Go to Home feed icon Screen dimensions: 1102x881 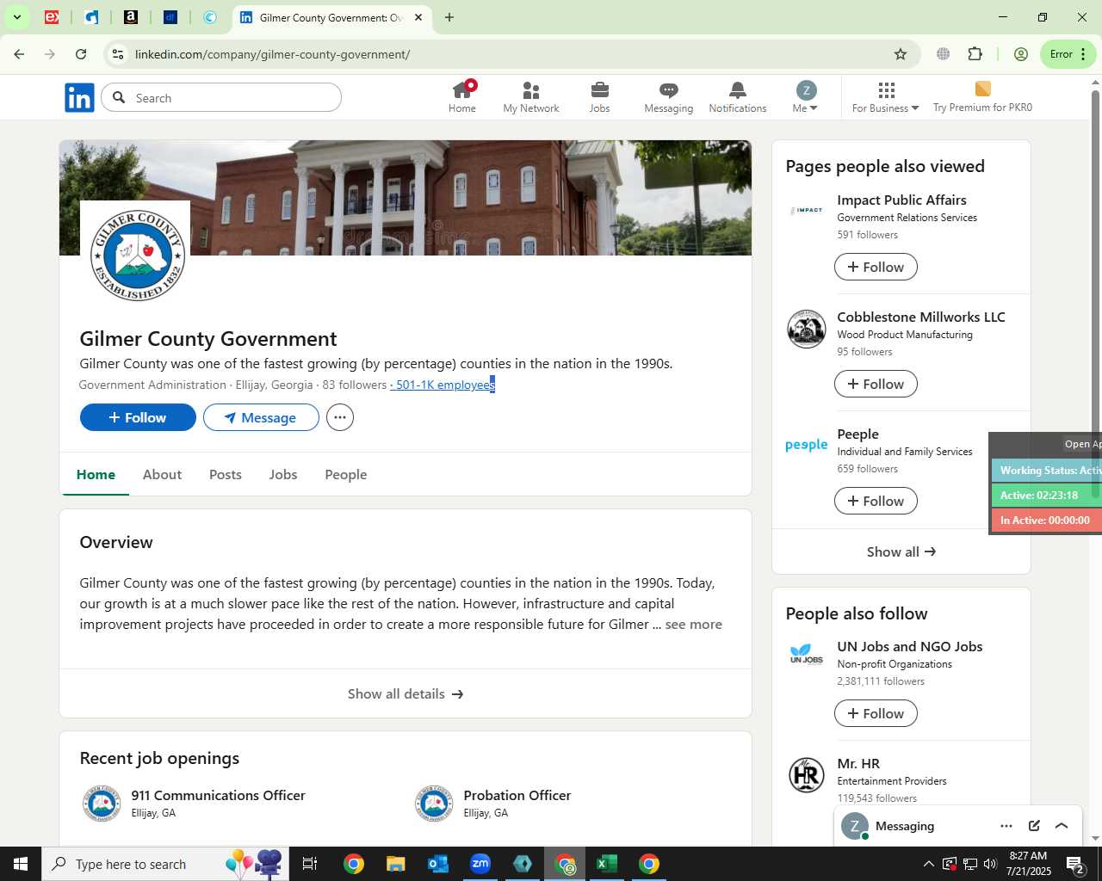(462, 97)
